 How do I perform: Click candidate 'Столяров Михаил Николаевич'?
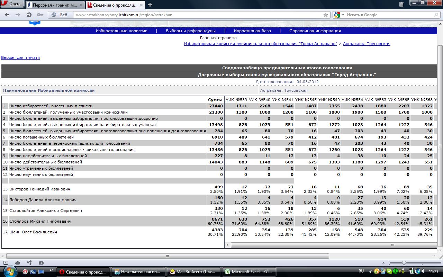click(40, 221)
